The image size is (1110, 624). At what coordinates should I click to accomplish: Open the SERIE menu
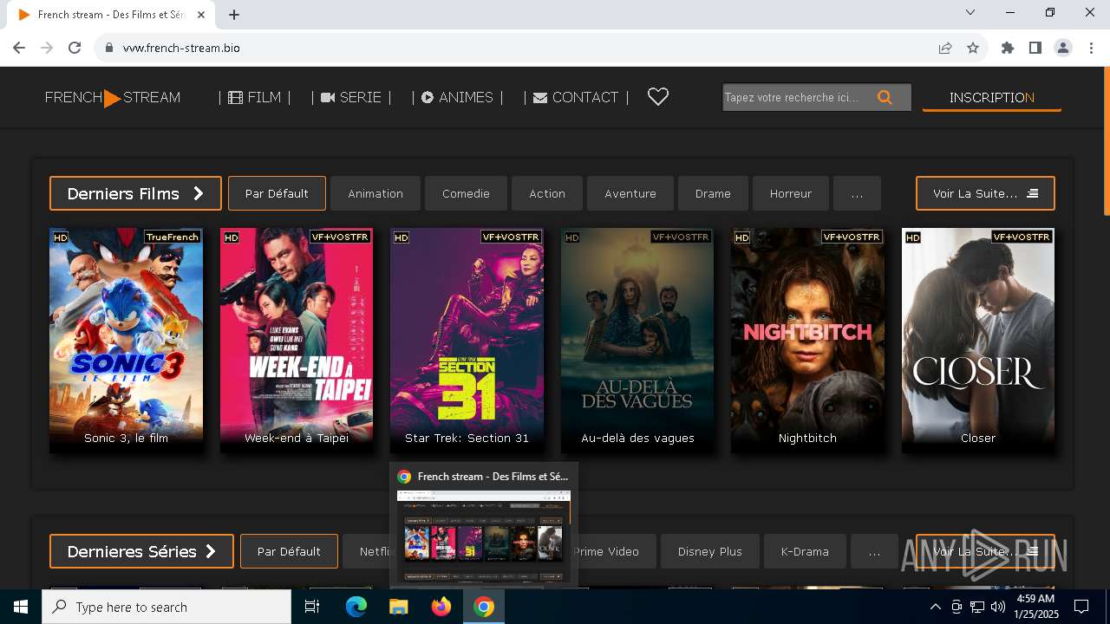coord(351,97)
